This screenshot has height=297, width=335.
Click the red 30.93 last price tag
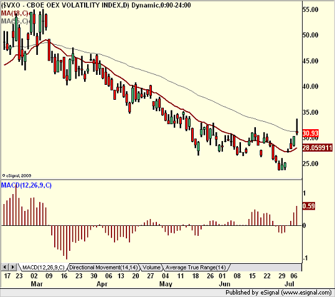[311, 133]
